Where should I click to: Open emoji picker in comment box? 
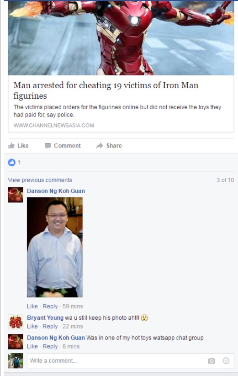tap(226, 360)
